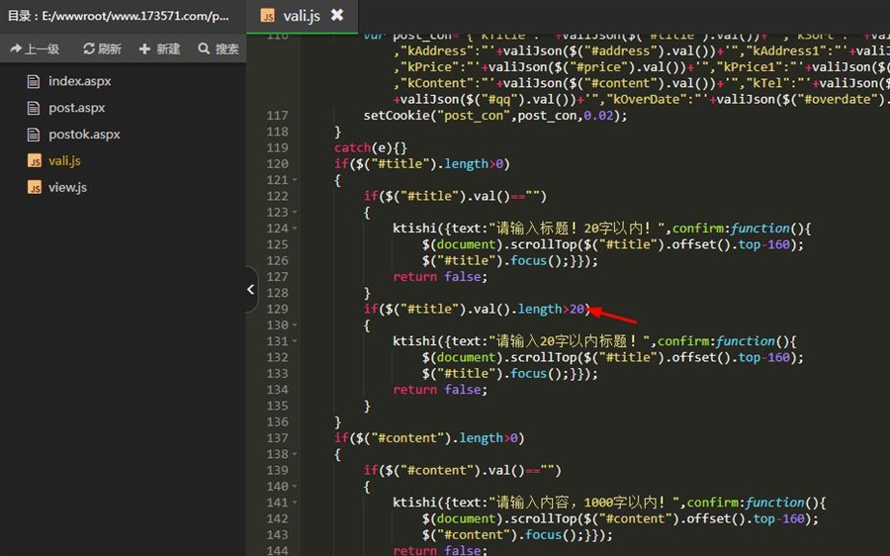Collapse the code block at line 138

coord(295,454)
